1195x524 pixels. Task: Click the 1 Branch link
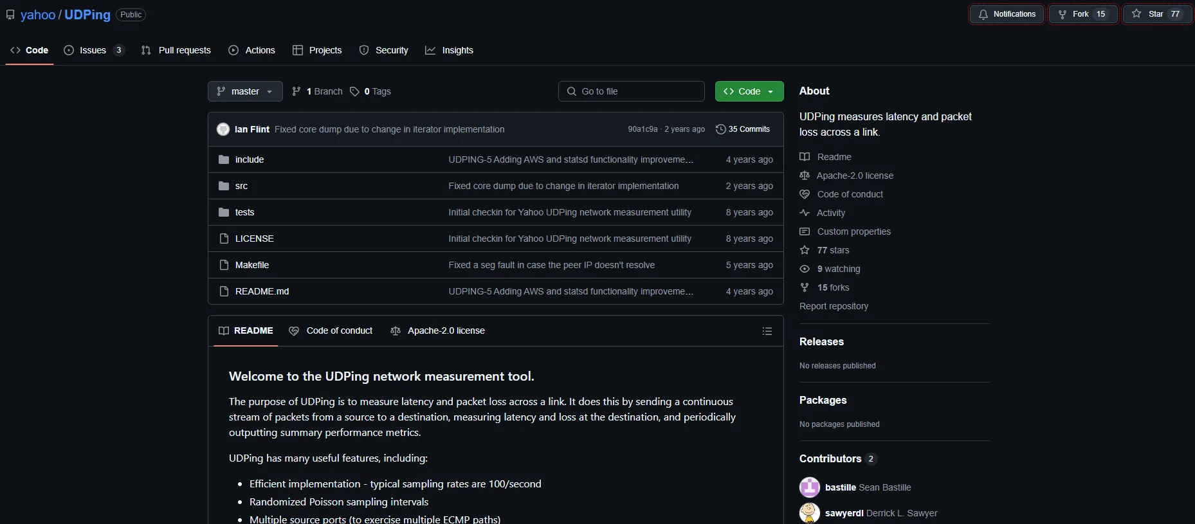point(318,91)
